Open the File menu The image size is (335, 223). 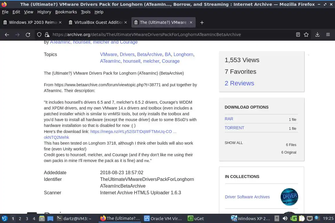click(5, 12)
